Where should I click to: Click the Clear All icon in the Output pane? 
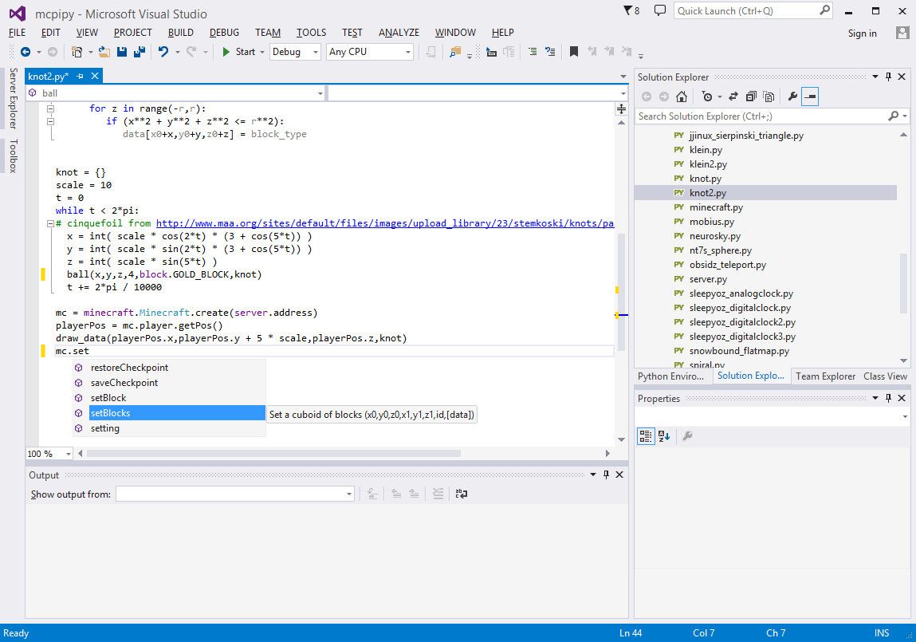pos(438,494)
